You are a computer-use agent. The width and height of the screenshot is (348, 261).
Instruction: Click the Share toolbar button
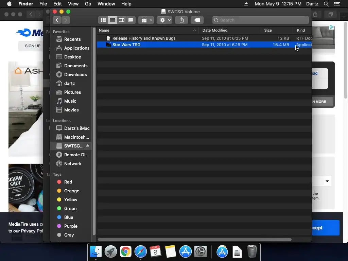click(181, 20)
